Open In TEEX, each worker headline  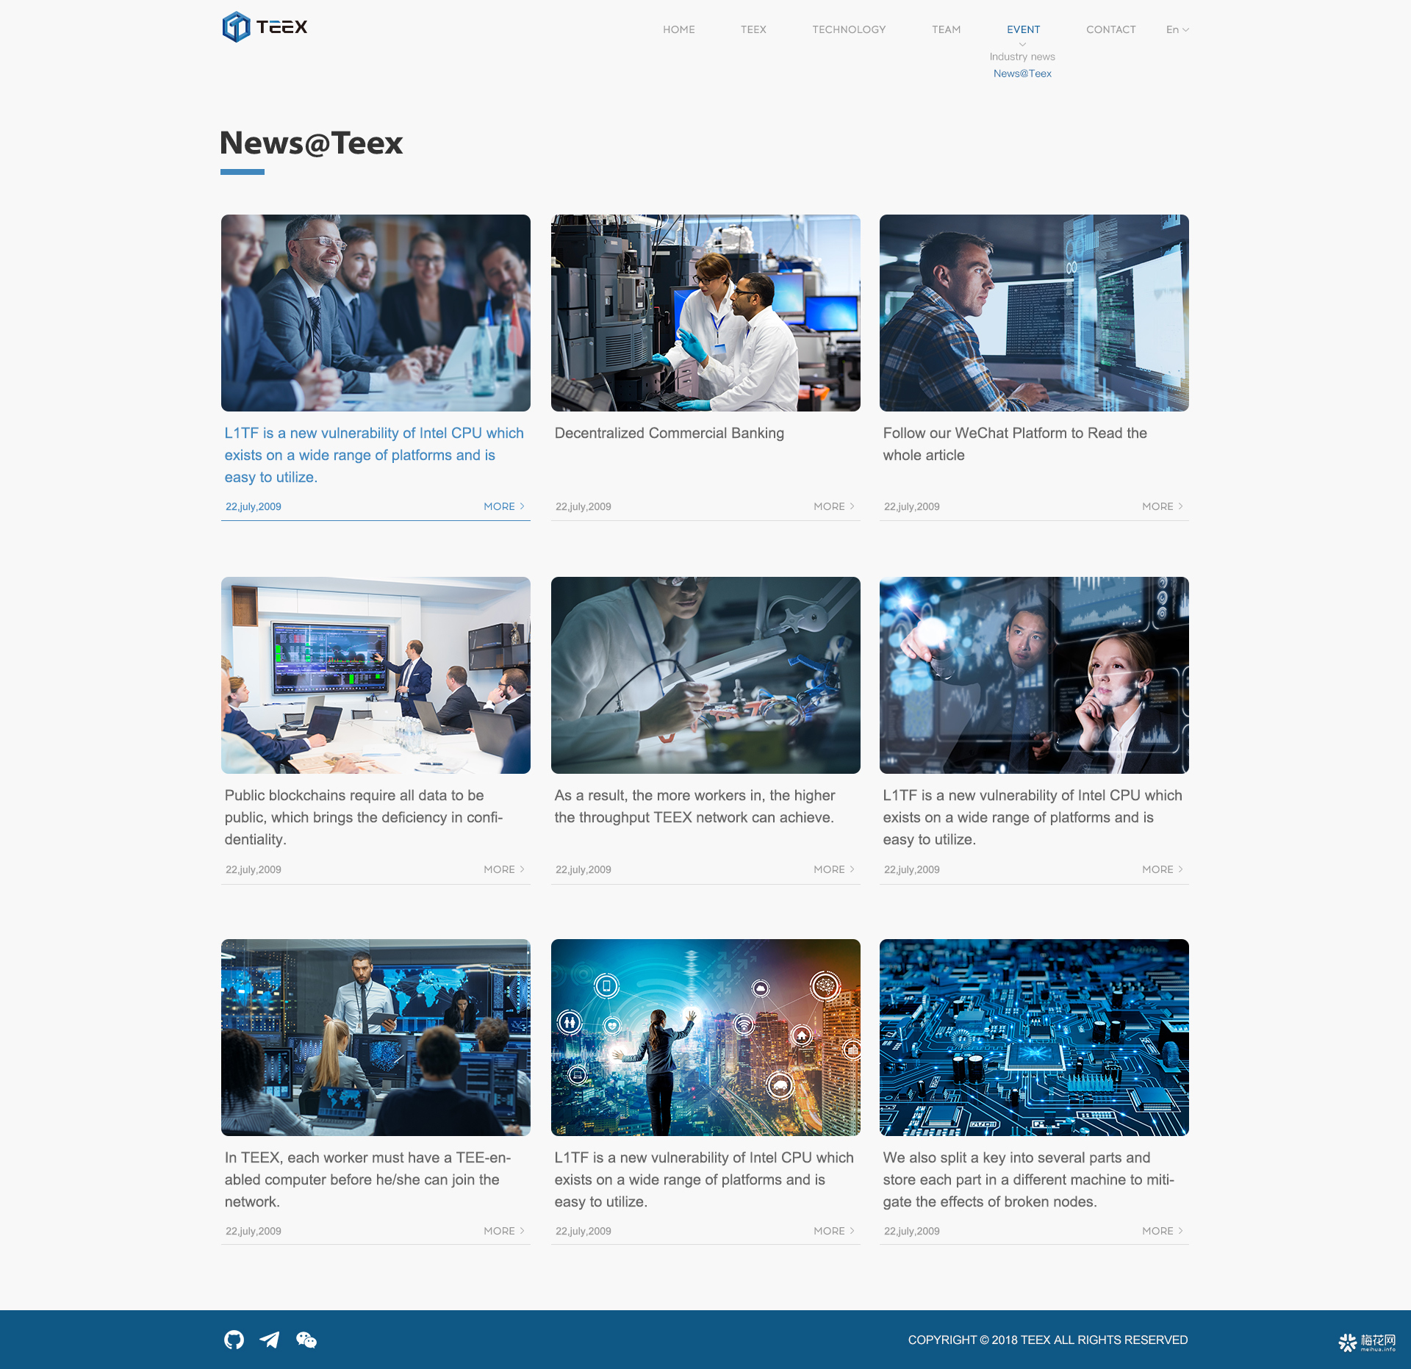point(367,1179)
